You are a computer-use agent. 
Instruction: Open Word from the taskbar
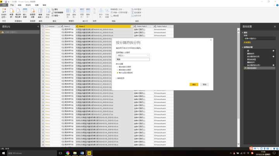tap(82, 153)
